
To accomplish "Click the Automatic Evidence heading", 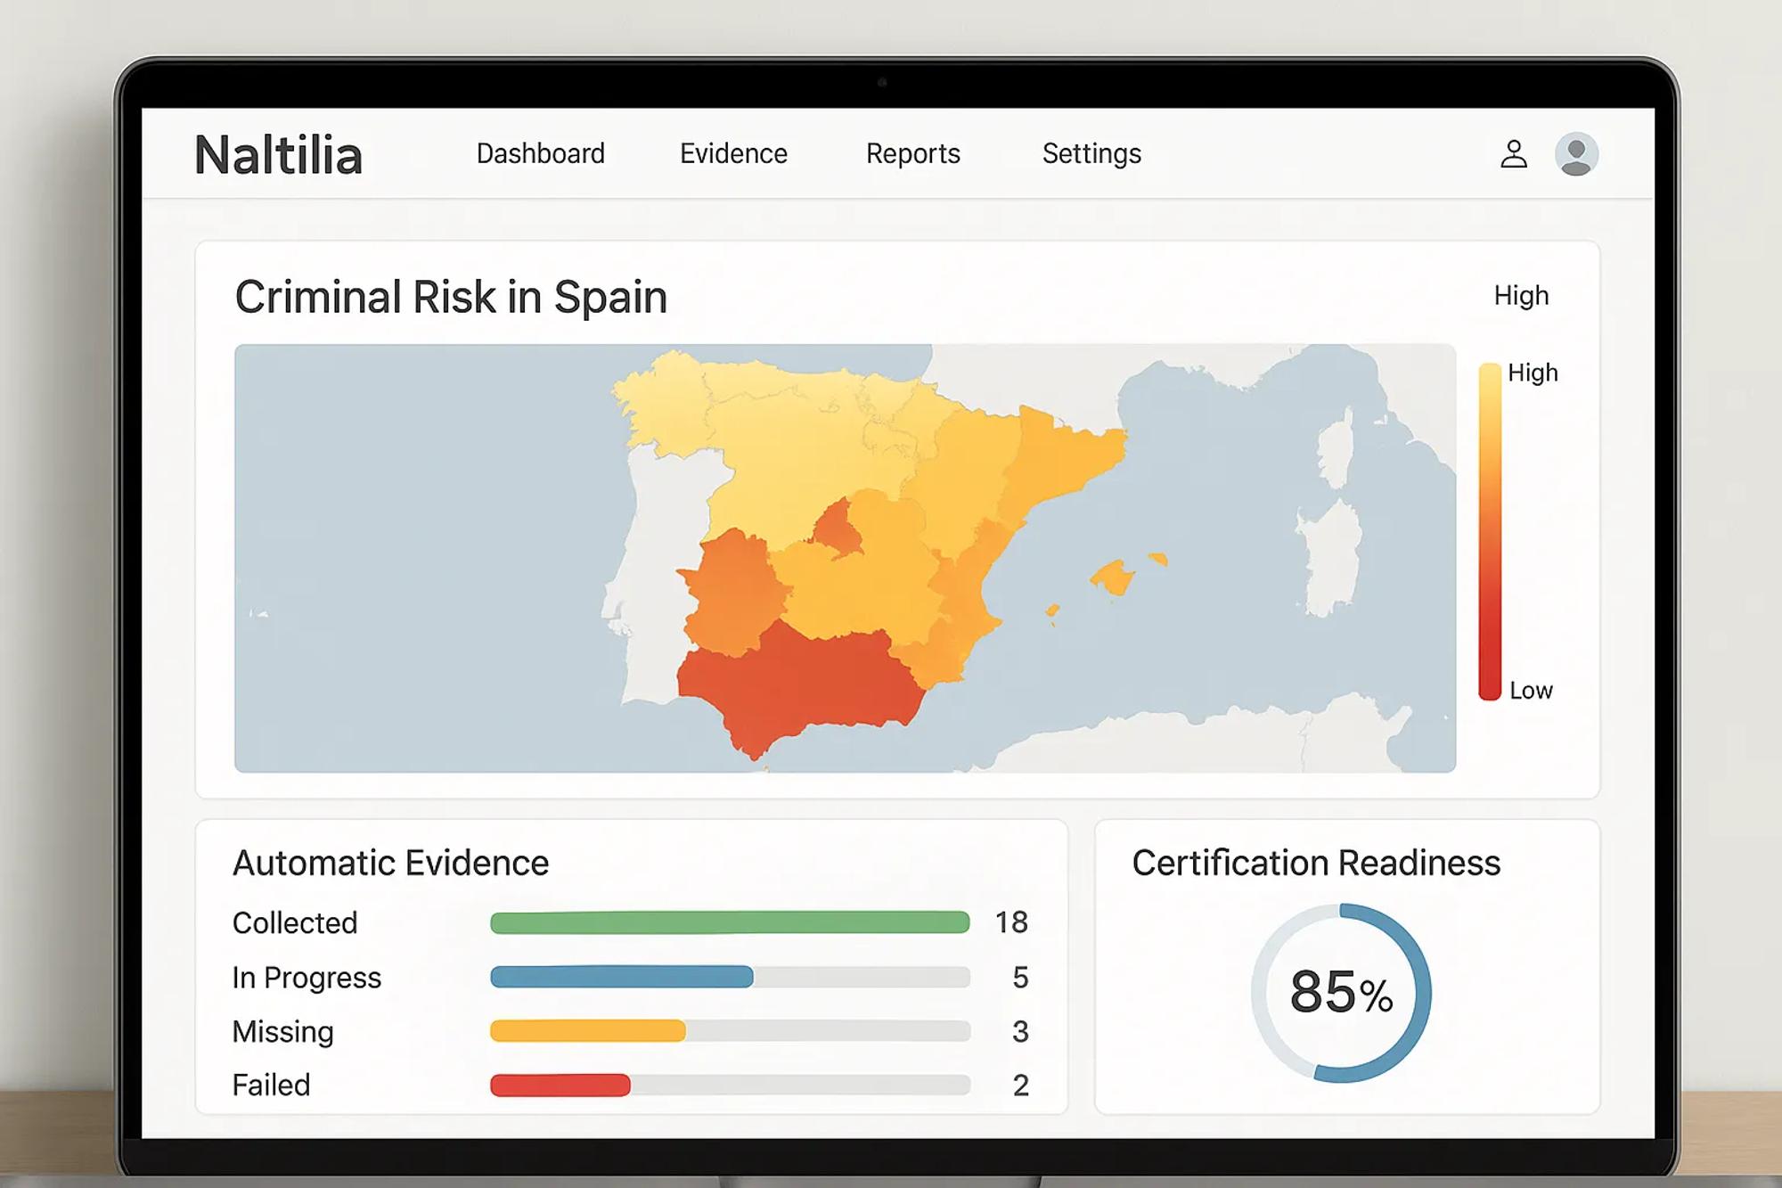I will [390, 863].
